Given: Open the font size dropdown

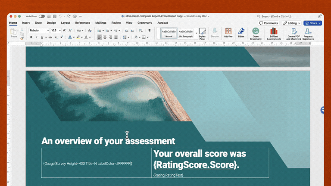Looking at the screenshot, I should coord(60,31).
